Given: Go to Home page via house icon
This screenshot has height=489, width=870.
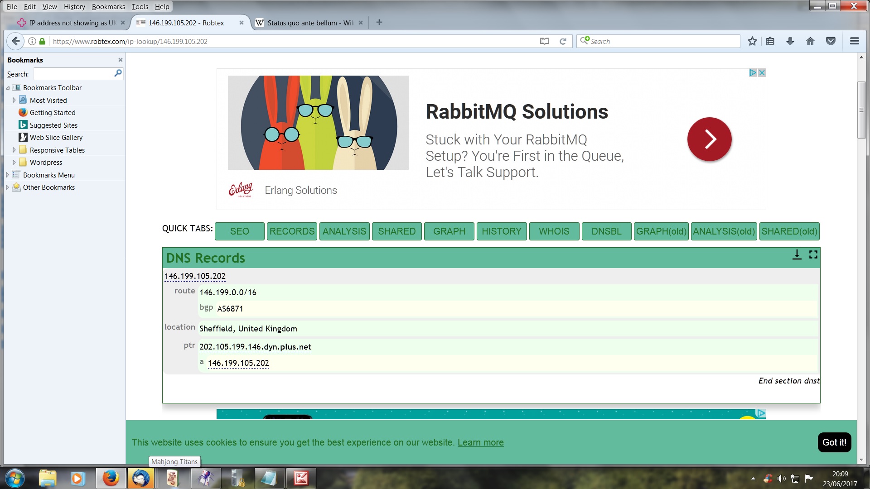Looking at the screenshot, I should click(x=810, y=41).
